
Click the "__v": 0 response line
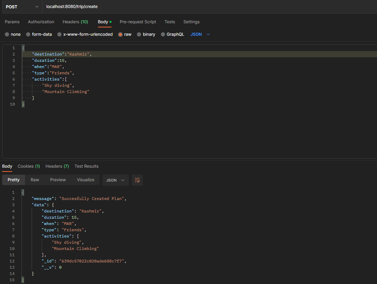point(52,267)
